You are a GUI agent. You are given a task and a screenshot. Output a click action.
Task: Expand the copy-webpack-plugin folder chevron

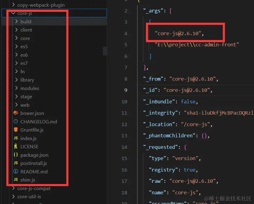13,5
